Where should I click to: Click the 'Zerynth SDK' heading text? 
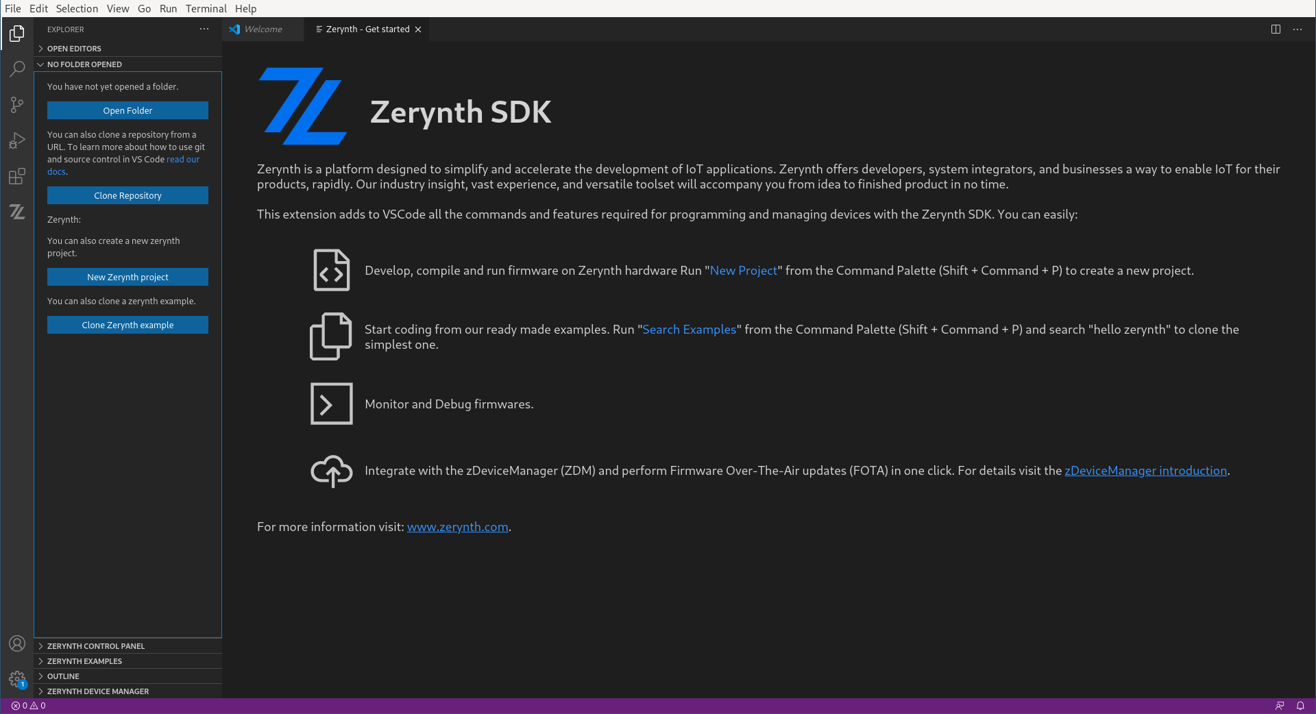tap(461, 112)
